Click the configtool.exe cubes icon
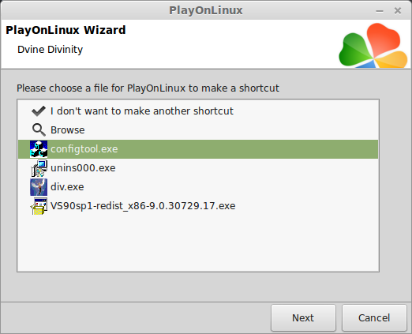 39,149
